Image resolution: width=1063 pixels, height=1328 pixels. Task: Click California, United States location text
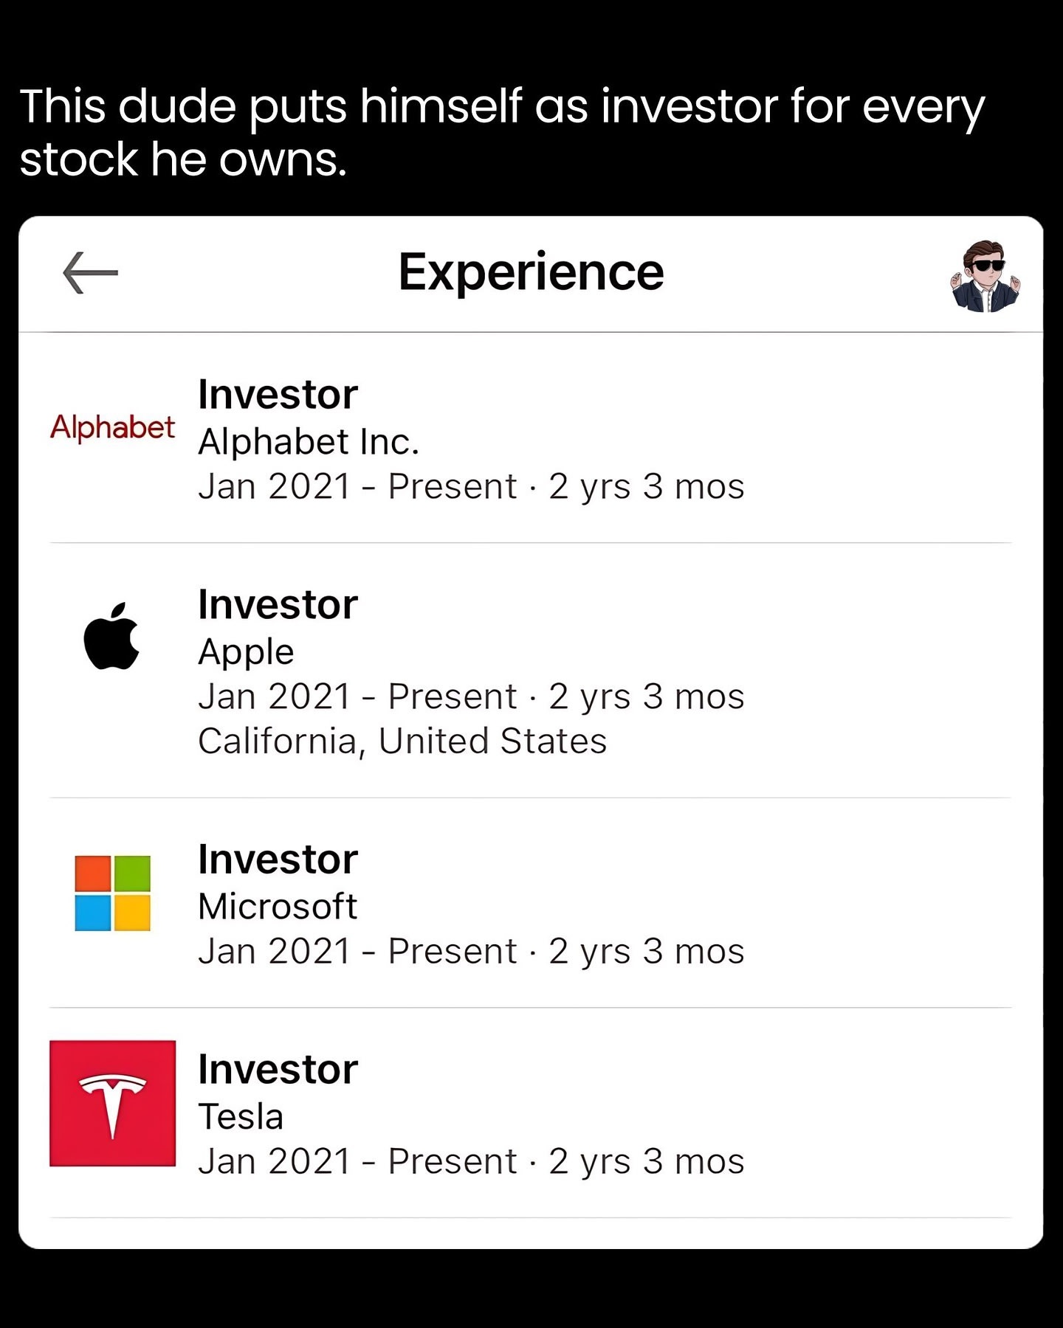[x=402, y=741]
